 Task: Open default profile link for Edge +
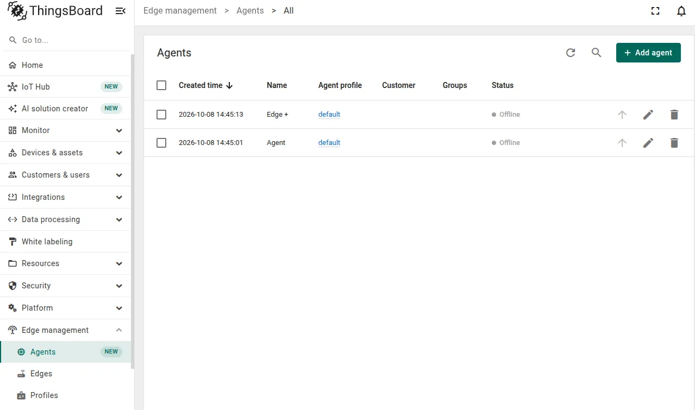[329, 115]
